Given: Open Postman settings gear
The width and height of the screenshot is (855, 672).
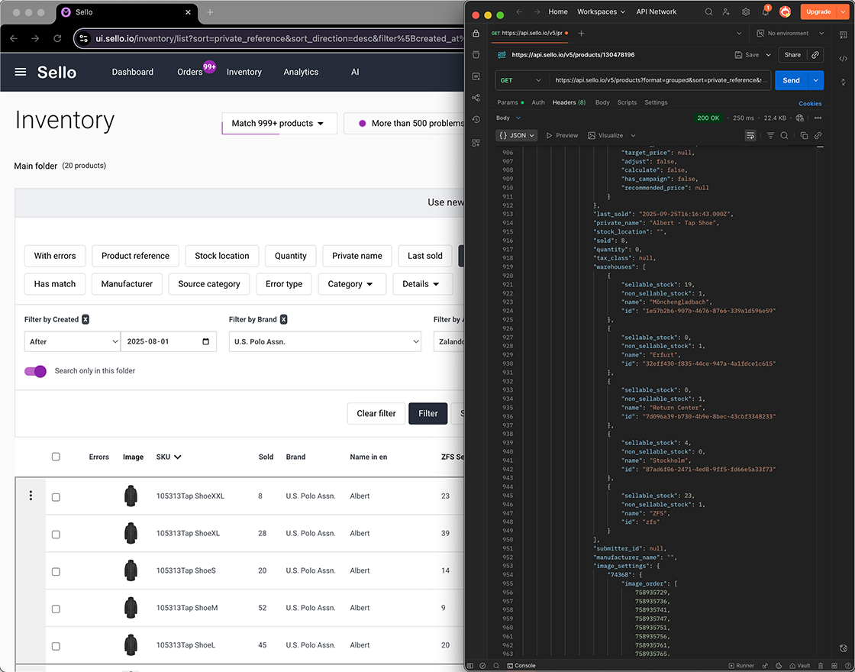Looking at the screenshot, I should coord(746,11).
